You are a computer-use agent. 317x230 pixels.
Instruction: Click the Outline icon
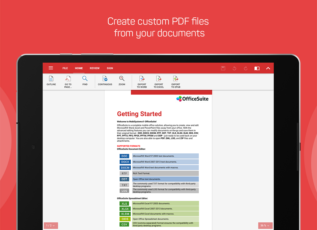click(51, 79)
